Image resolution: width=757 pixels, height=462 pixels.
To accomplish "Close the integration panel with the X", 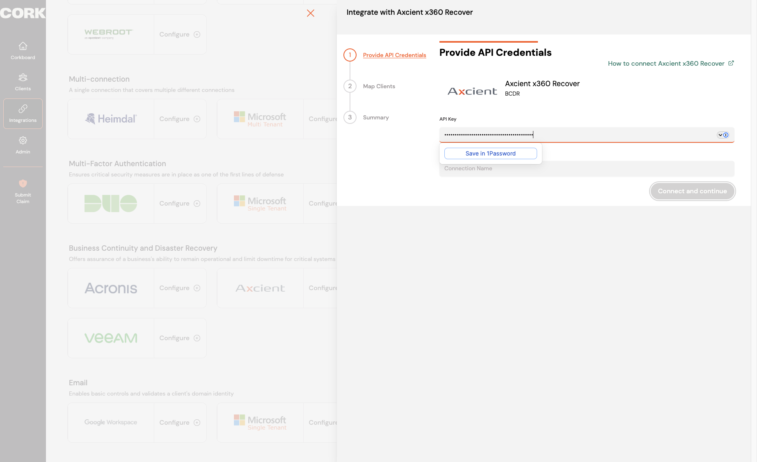I will [311, 13].
